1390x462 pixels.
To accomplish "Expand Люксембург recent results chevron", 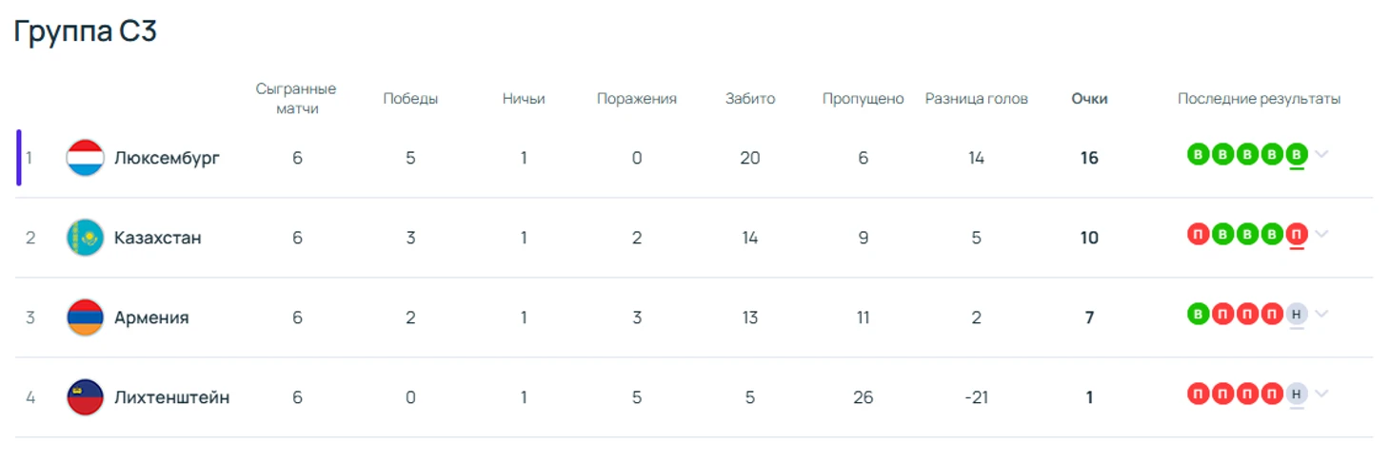I will point(1321,155).
